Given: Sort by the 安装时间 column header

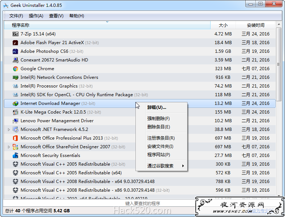Looking at the screenshot, I should pos(255,25).
